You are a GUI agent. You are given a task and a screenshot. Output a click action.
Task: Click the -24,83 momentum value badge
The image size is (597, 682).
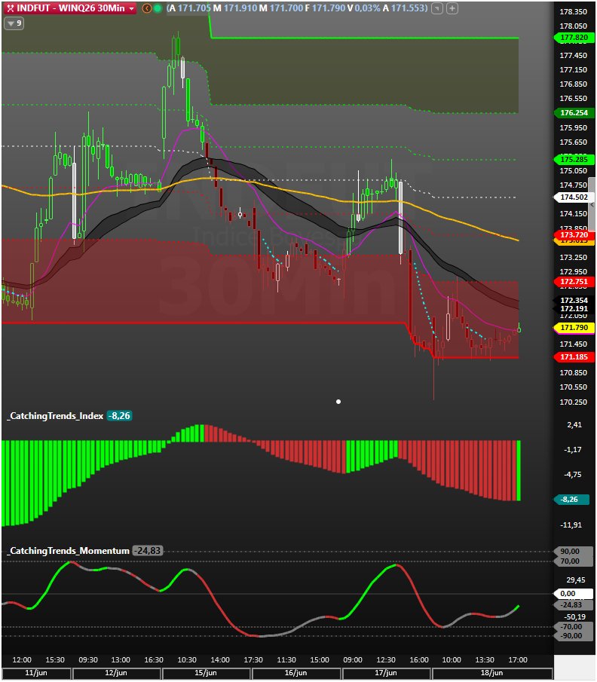[148, 551]
